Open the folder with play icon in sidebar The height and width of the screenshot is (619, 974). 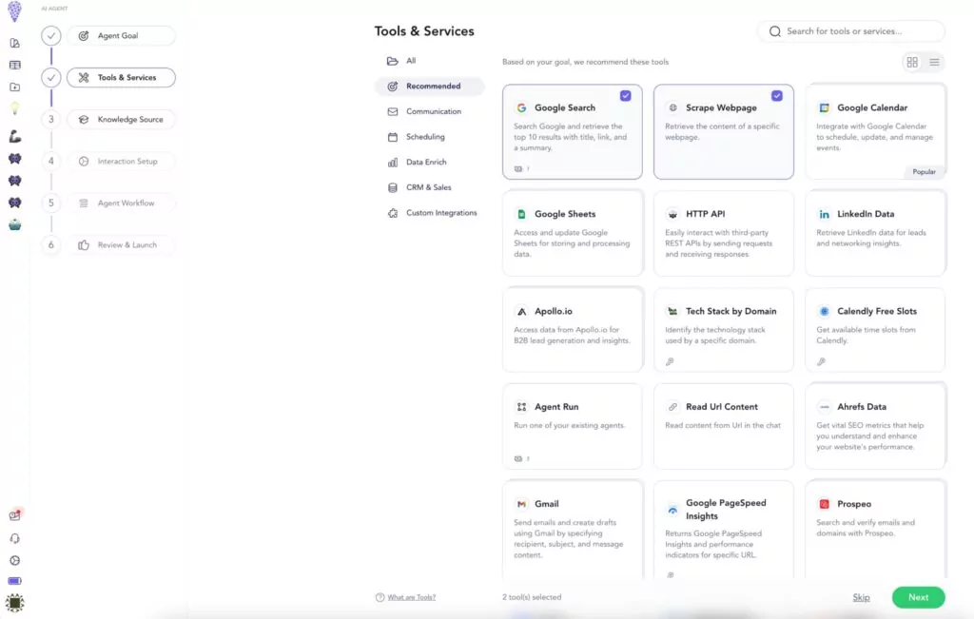pyautogui.click(x=15, y=87)
